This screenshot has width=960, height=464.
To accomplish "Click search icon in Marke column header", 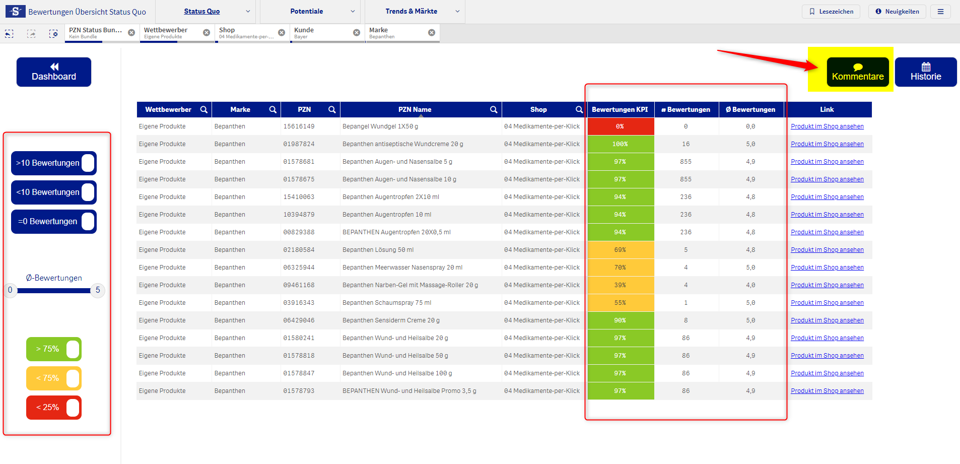I will [x=272, y=110].
